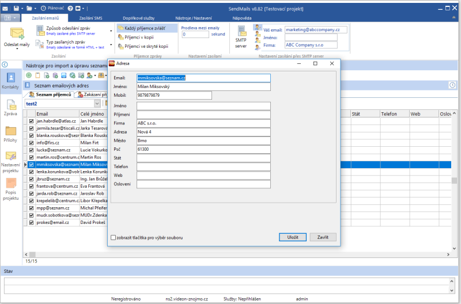Expand Typ zasílaných zpráv dropdown arrow
Viewport: 461px width, 304px height.
[x=110, y=44]
